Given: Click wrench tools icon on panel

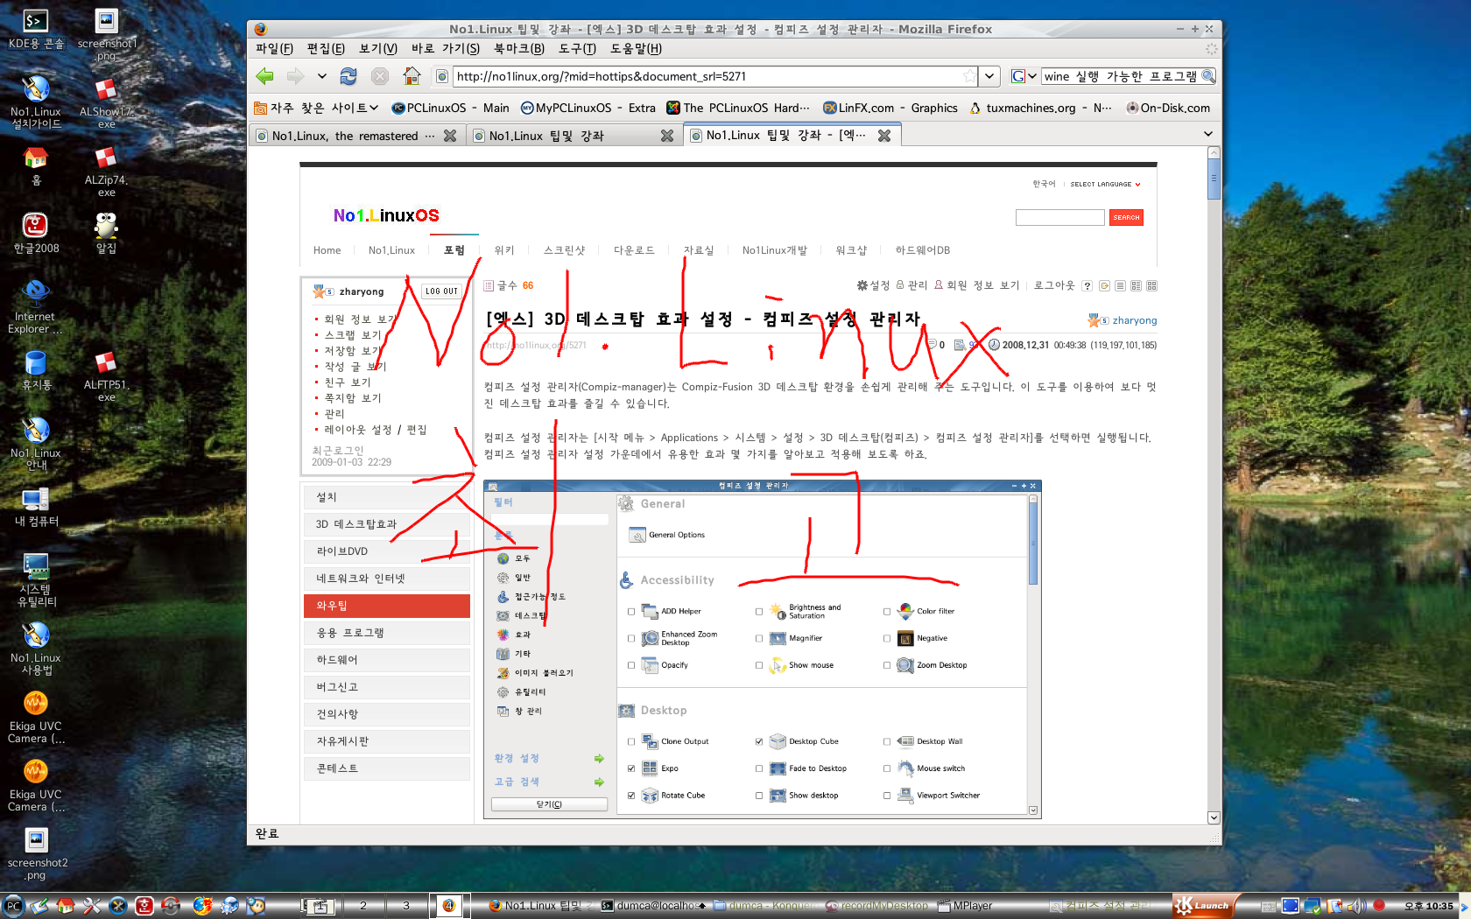Looking at the screenshot, I should tap(92, 906).
